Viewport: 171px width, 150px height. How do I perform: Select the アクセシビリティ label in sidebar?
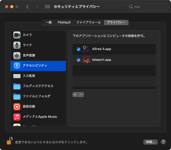pyautogui.click(x=35, y=65)
